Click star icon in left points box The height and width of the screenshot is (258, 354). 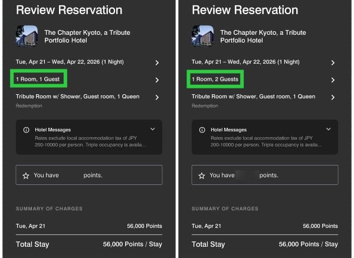(x=26, y=176)
